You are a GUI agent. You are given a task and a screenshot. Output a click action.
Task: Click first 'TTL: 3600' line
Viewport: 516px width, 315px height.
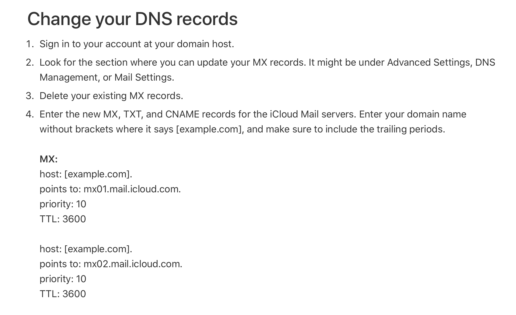pyautogui.click(x=63, y=219)
